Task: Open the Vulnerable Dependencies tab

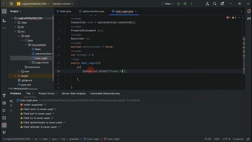Action: 105,93
